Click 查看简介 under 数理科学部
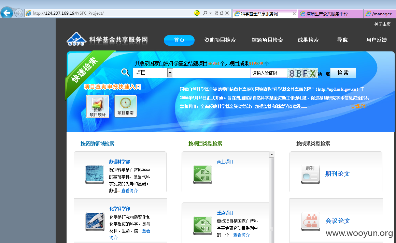 (x=130, y=191)
